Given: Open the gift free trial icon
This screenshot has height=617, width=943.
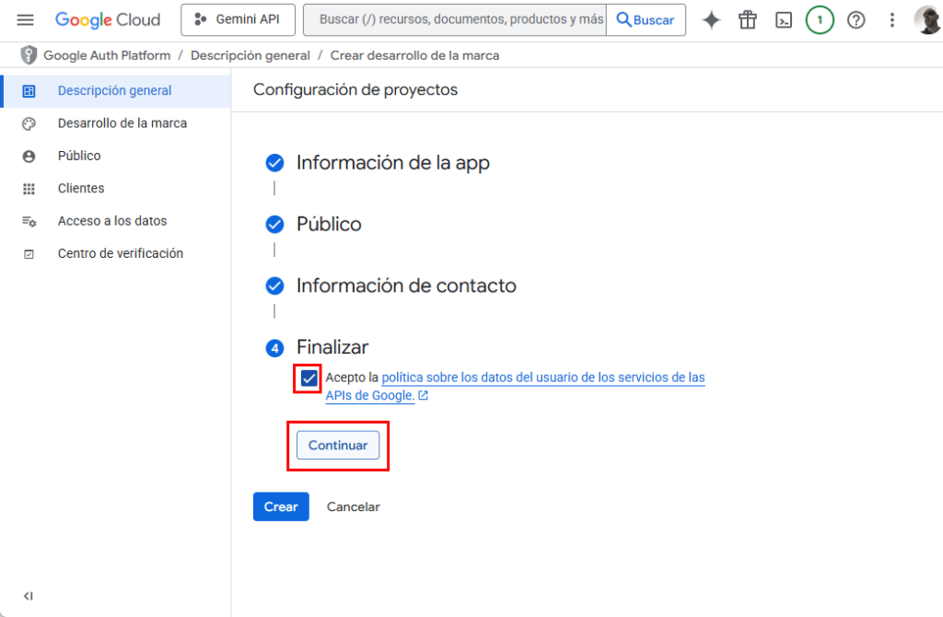Looking at the screenshot, I should [747, 20].
